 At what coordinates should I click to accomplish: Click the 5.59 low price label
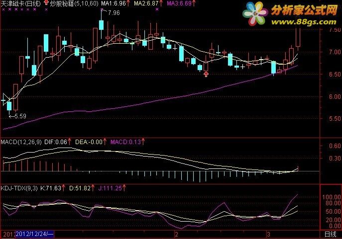pyautogui.click(x=20, y=116)
